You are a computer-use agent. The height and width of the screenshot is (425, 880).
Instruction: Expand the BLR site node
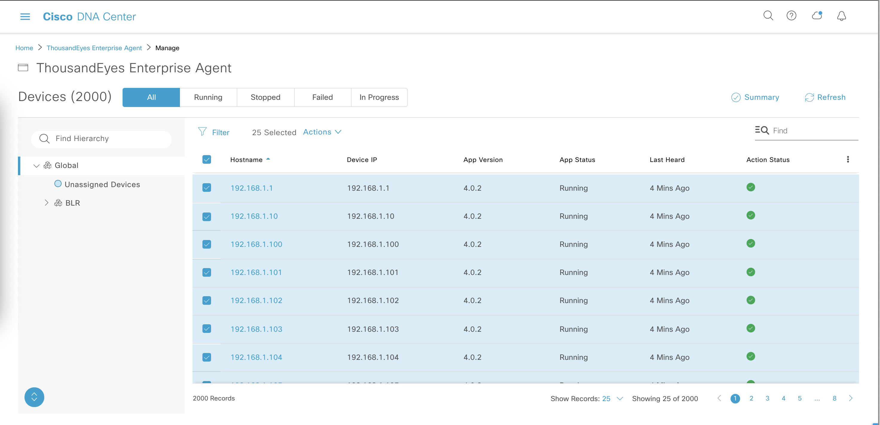(x=46, y=203)
